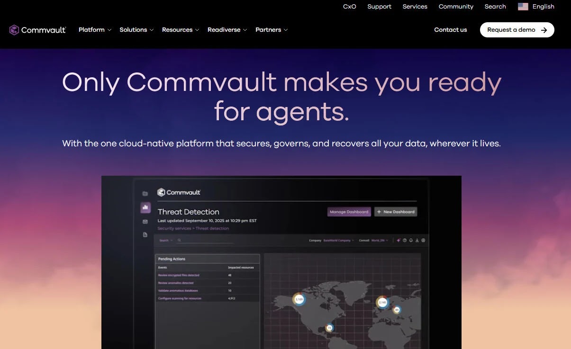Click the cloud-native platform subtitle text
The image size is (571, 349).
pos(281,143)
